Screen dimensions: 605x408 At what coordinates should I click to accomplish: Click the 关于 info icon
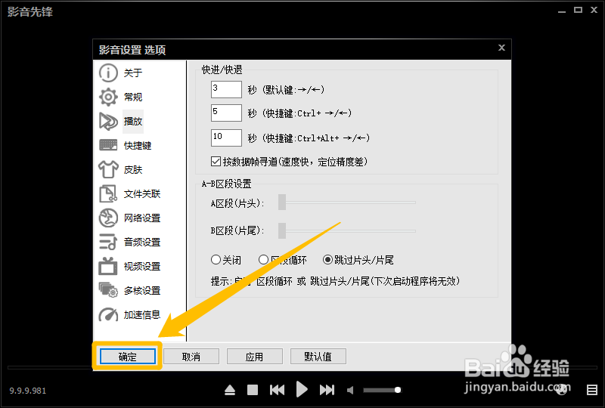click(108, 73)
